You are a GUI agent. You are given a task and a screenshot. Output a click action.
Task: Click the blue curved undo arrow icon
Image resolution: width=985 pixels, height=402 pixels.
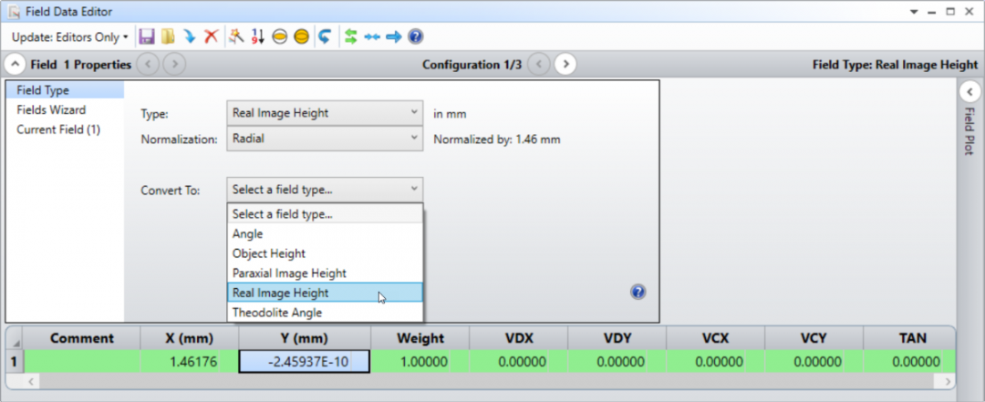324,37
